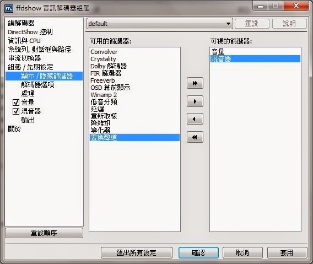Select 處理 in the left tree
Screen dimensions: 313x264
(x=28, y=94)
